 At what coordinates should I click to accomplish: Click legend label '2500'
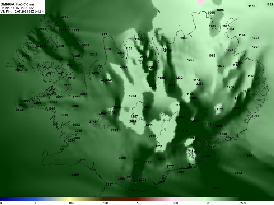[x=242, y=203]
